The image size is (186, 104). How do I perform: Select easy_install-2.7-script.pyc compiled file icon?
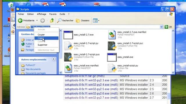(112, 46)
